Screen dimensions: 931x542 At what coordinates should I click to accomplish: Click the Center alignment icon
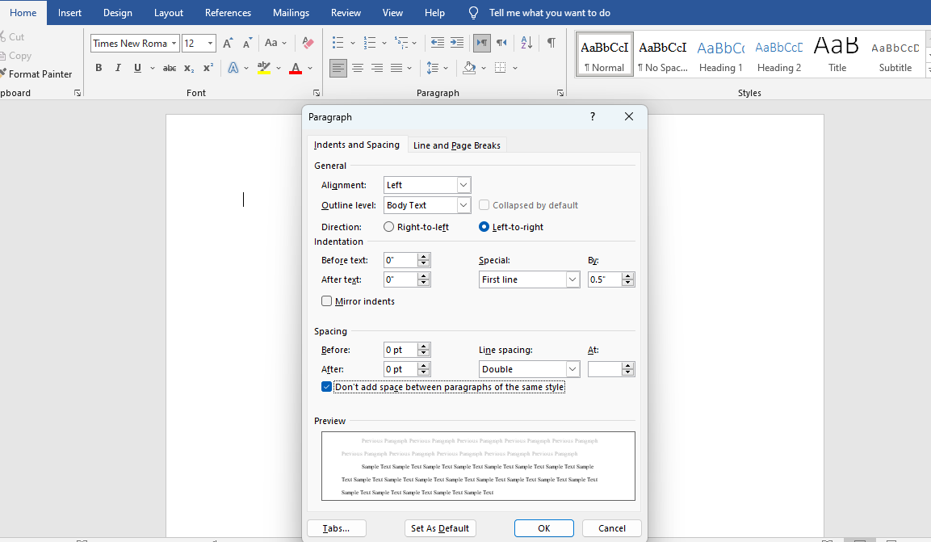click(358, 68)
